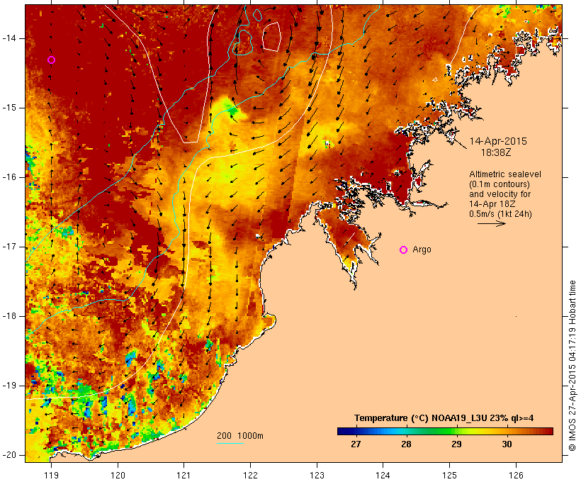Click the cool green patch near 121.7°E 15°S

pyautogui.click(x=231, y=109)
